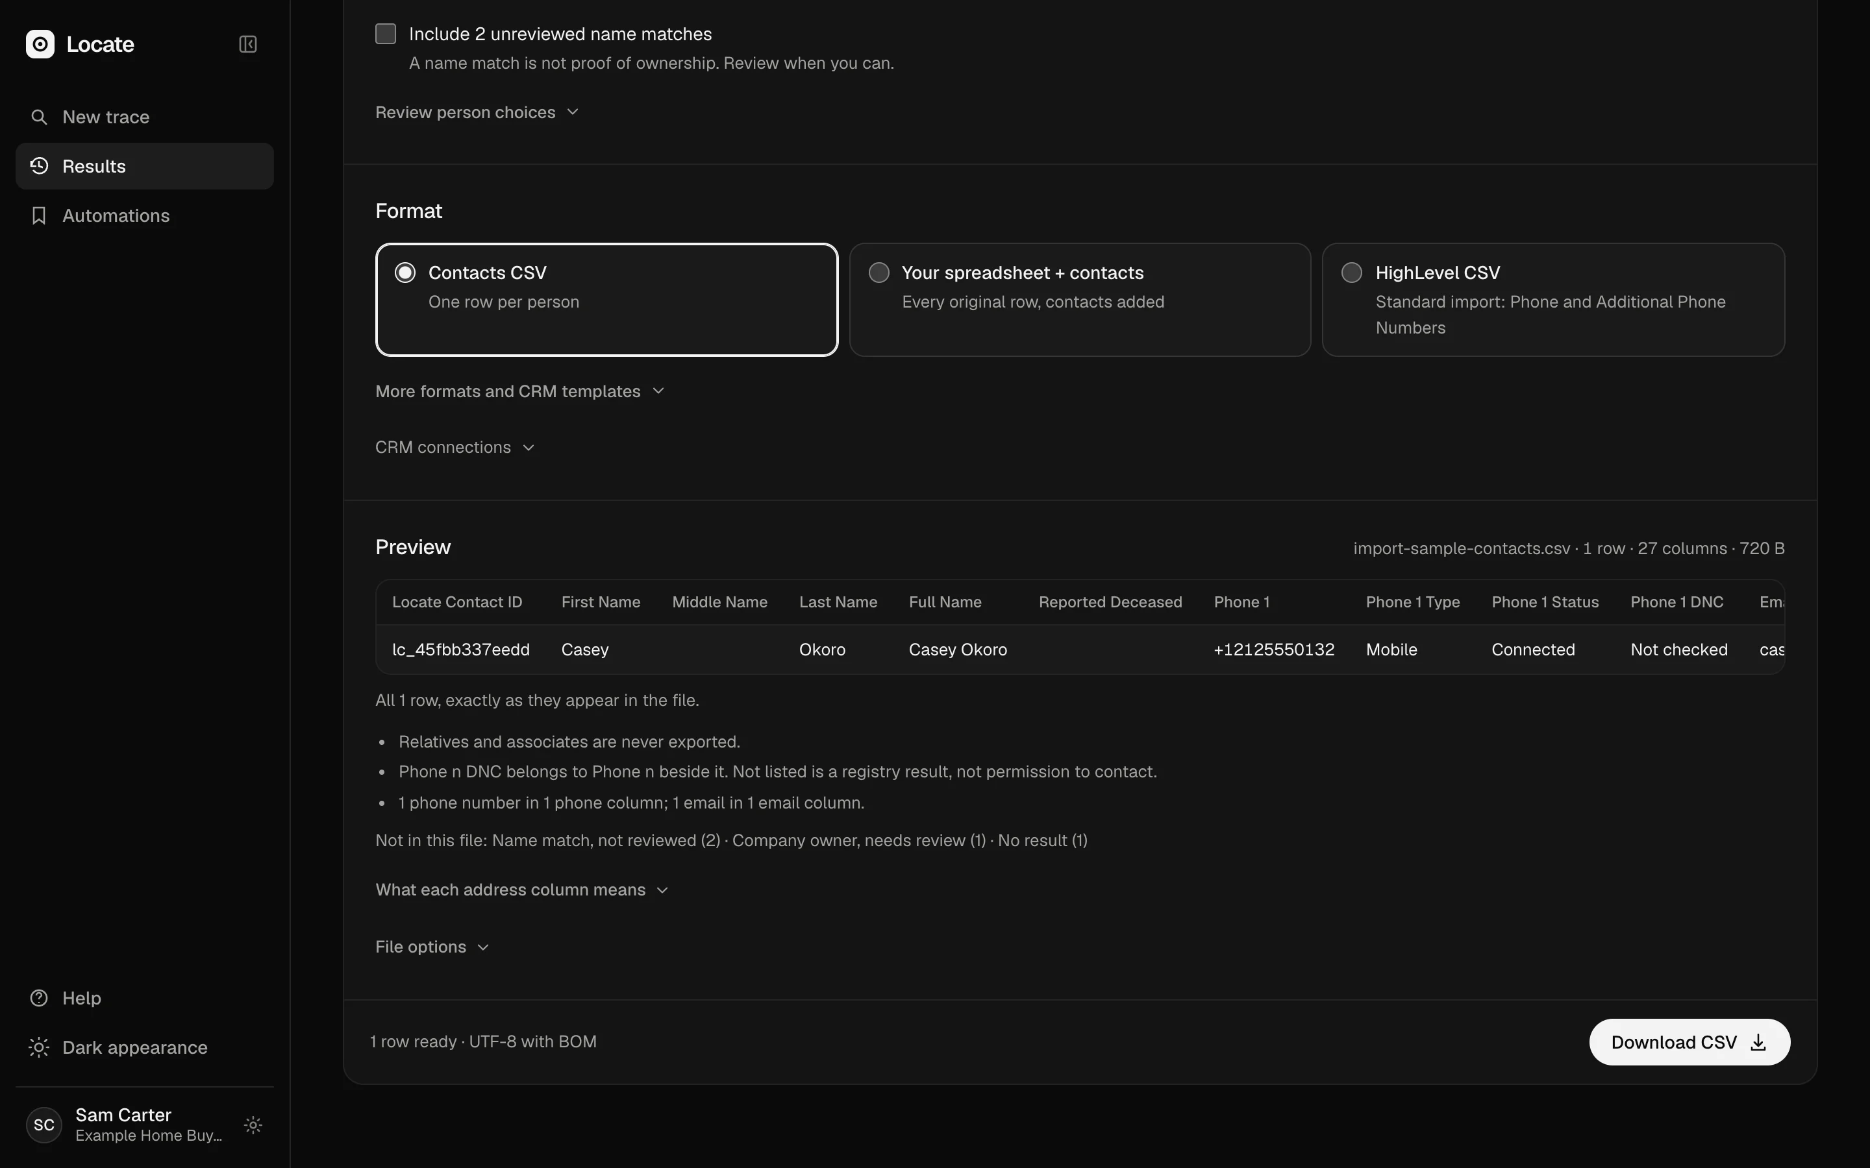
Task: Expand What each address column means
Action: 521,890
